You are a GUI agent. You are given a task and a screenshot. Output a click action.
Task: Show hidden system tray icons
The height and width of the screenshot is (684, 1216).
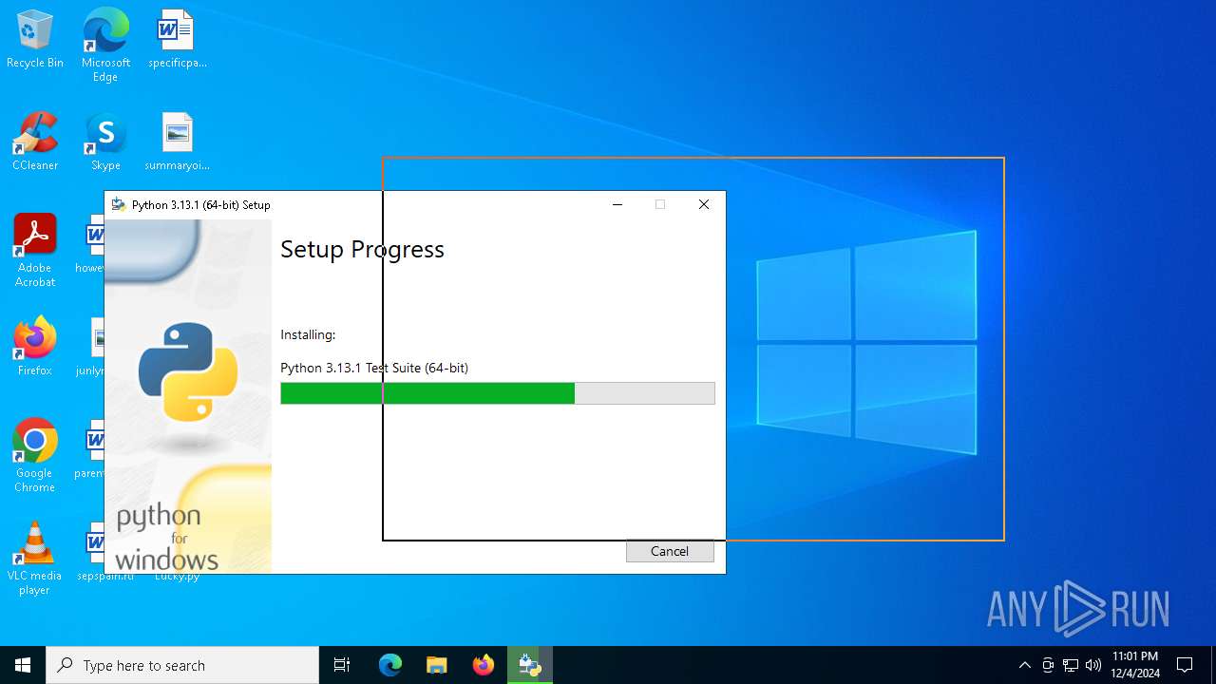point(1024,665)
